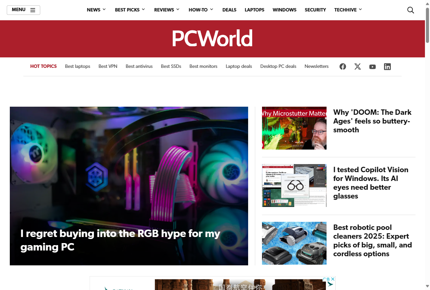This screenshot has height=290, width=430.
Task: Click the hamburger icon in the MENU button
Action: point(33,10)
